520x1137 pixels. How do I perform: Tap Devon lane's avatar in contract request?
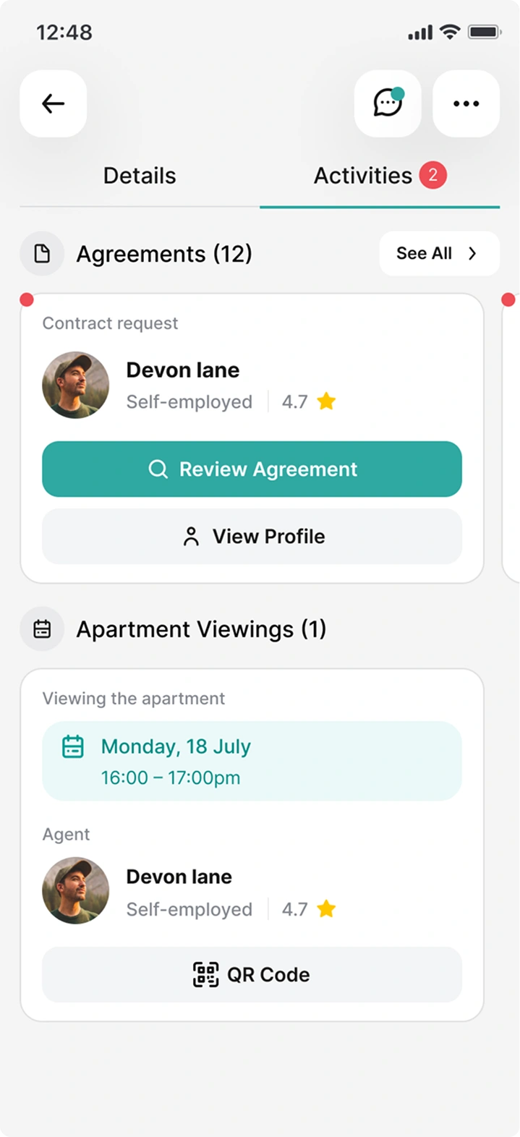[x=75, y=385]
